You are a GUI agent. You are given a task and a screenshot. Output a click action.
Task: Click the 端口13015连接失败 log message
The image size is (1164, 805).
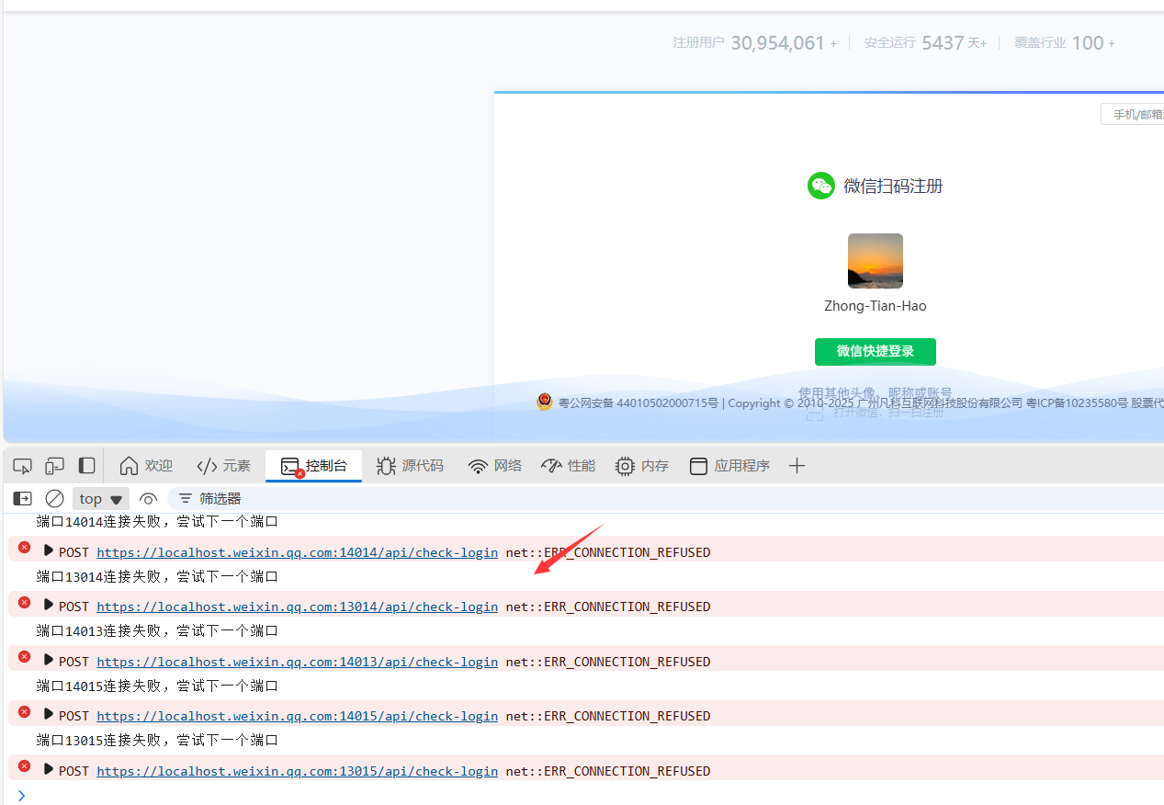pos(157,740)
